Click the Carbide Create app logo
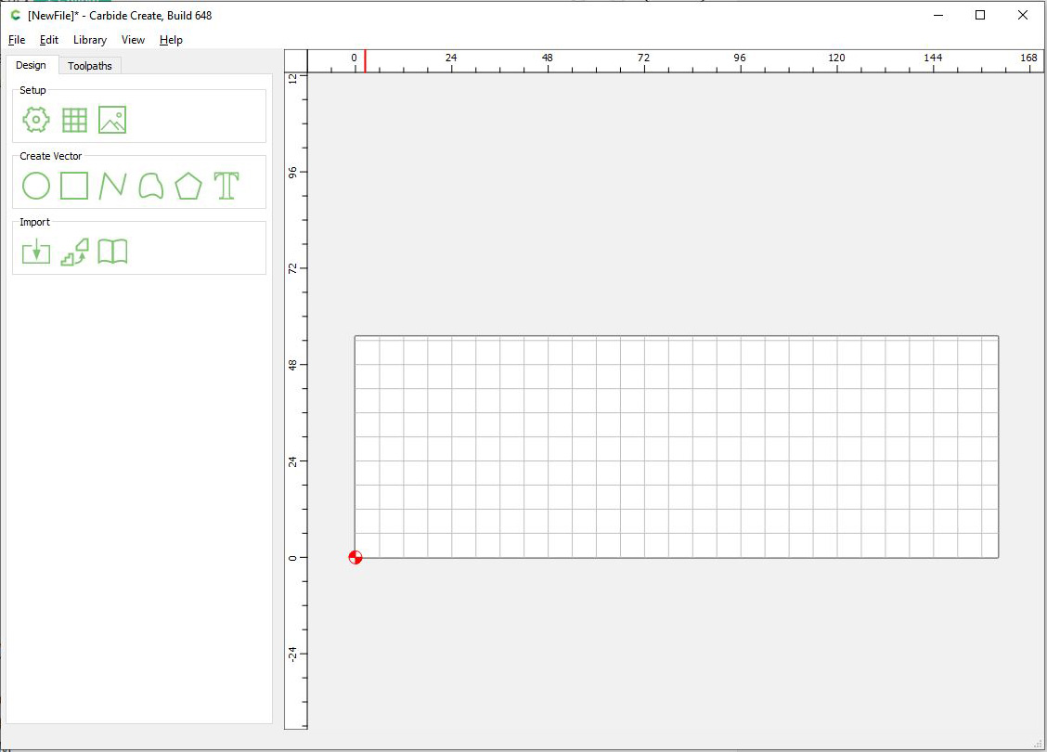Screen dimensions: 1047x752 click(16, 15)
